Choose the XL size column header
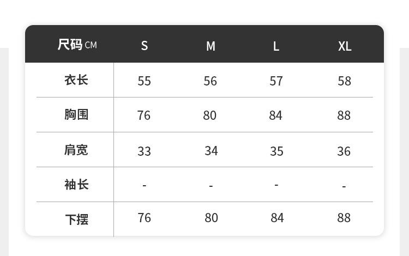Image resolution: width=409 pixels, height=256 pixels. 344,46
